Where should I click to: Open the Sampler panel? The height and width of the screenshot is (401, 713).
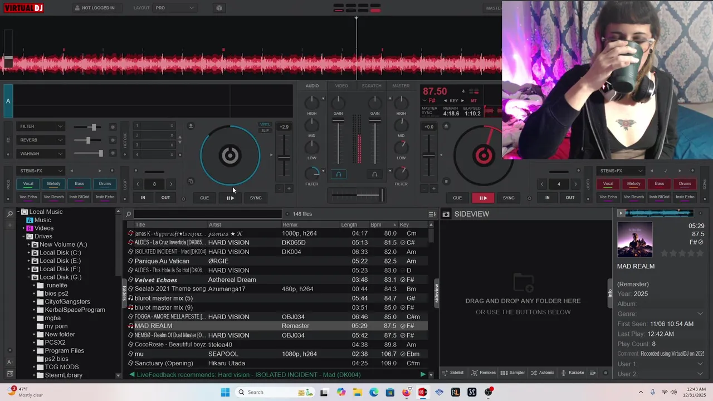click(x=513, y=373)
